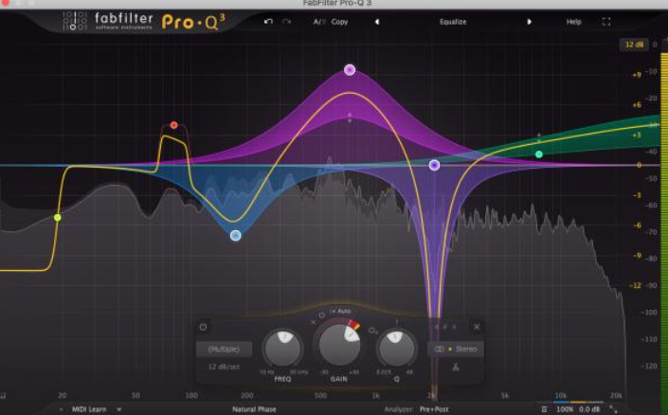Image resolution: width=668 pixels, height=415 pixels.
Task: Load next preset with right arrow
Action: pyautogui.click(x=529, y=22)
